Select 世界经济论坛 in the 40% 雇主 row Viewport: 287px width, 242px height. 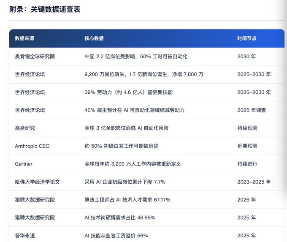click(x=30, y=110)
